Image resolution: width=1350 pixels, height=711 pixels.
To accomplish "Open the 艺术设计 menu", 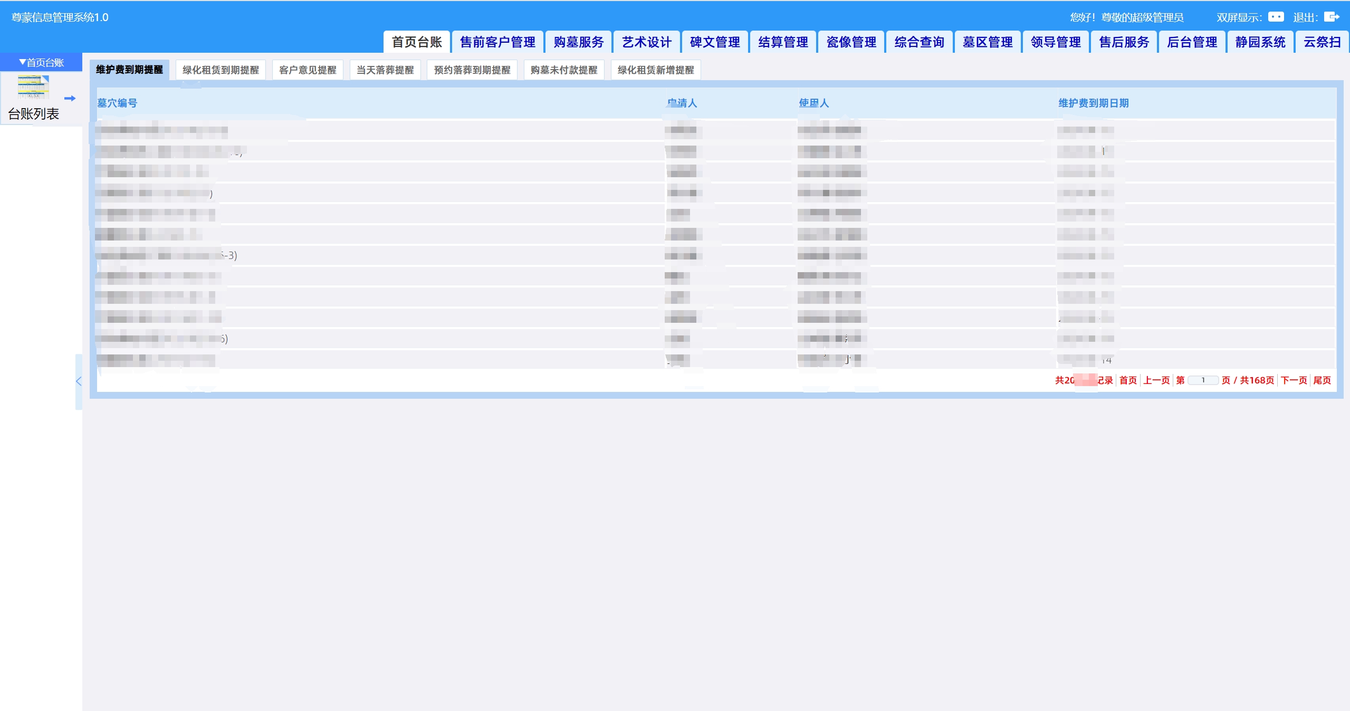I will (647, 42).
